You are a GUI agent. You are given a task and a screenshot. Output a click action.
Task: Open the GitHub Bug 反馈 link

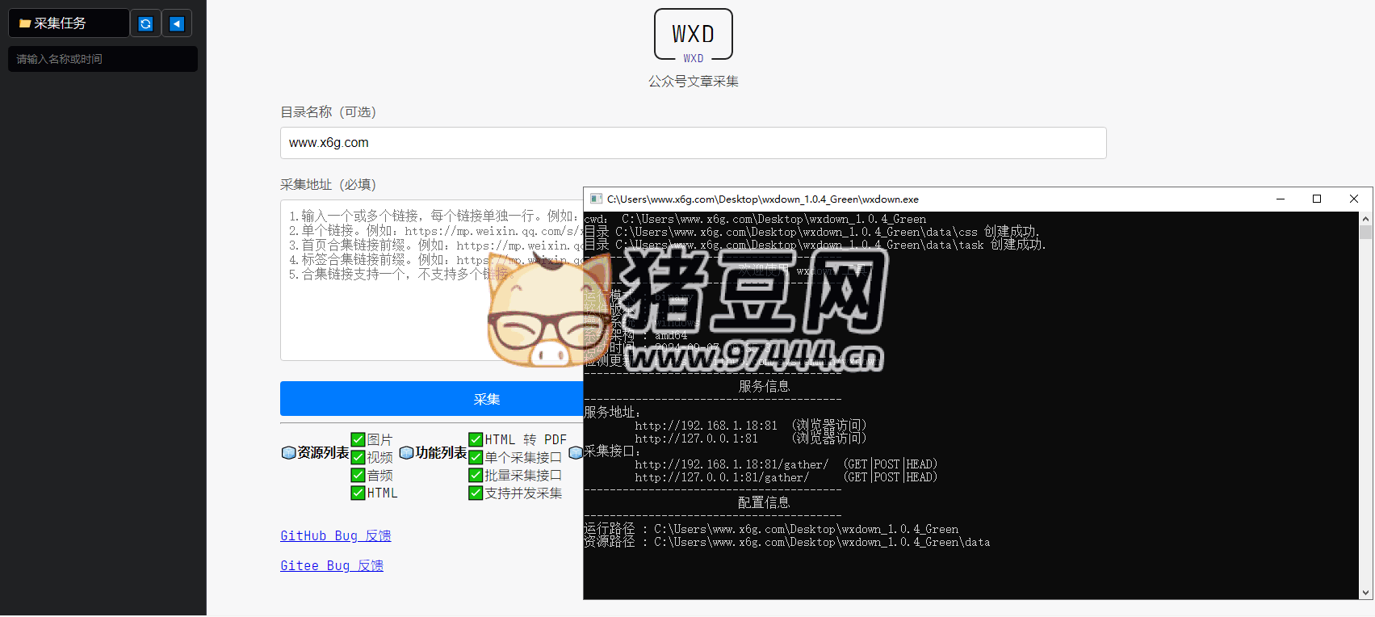(335, 535)
